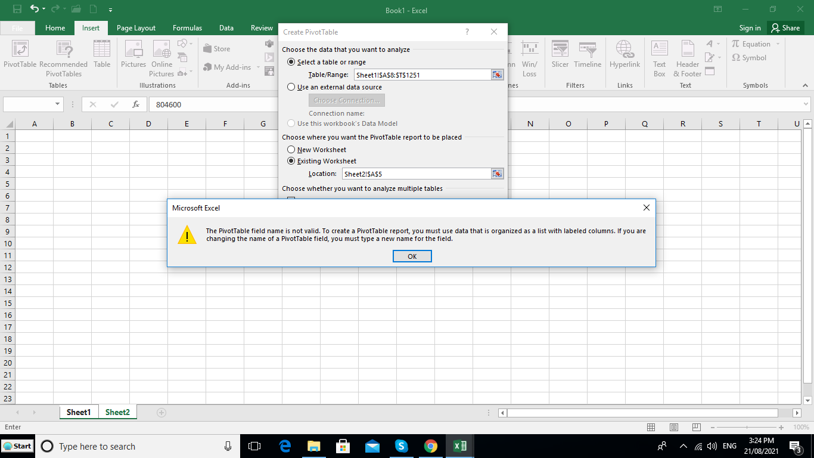The height and width of the screenshot is (458, 814).
Task: Click OK in the error dialog
Action: tap(412, 256)
